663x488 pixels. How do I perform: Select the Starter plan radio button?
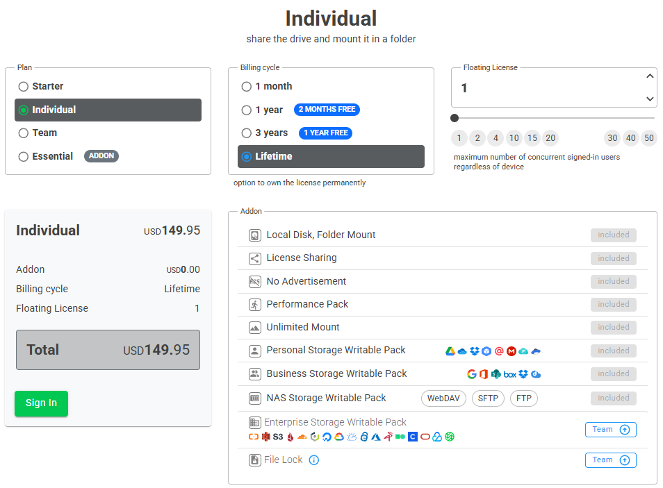pos(23,87)
